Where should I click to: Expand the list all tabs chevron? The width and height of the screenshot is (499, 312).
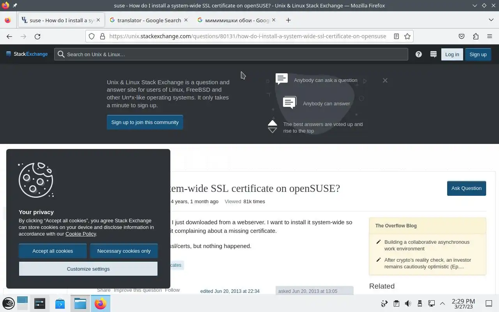click(x=491, y=20)
